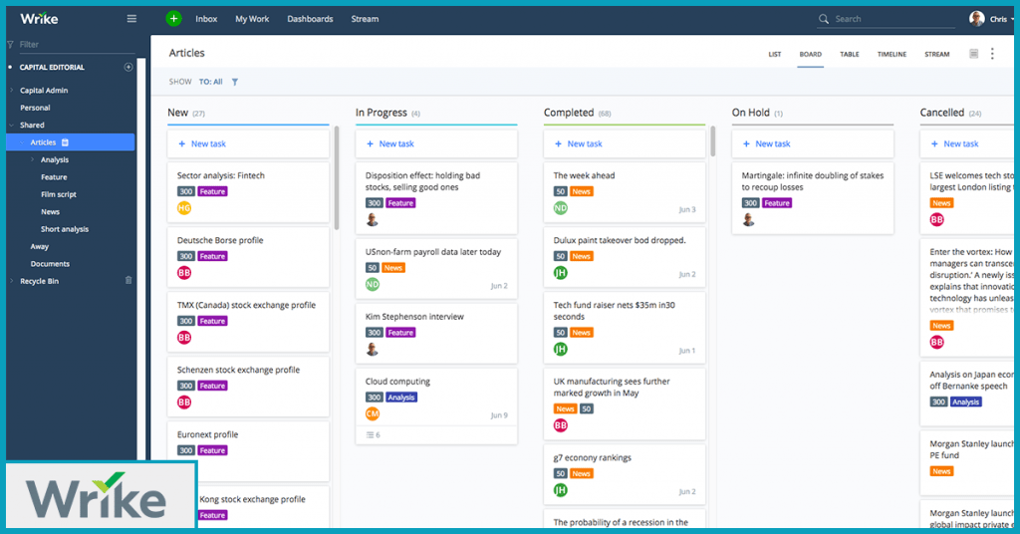Click Feature tag on TMX (Canada) card
Viewport: 1020px width, 534px height.
(212, 321)
